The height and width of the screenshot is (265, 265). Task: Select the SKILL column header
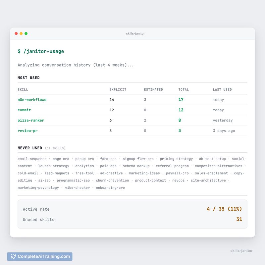pos(23,89)
